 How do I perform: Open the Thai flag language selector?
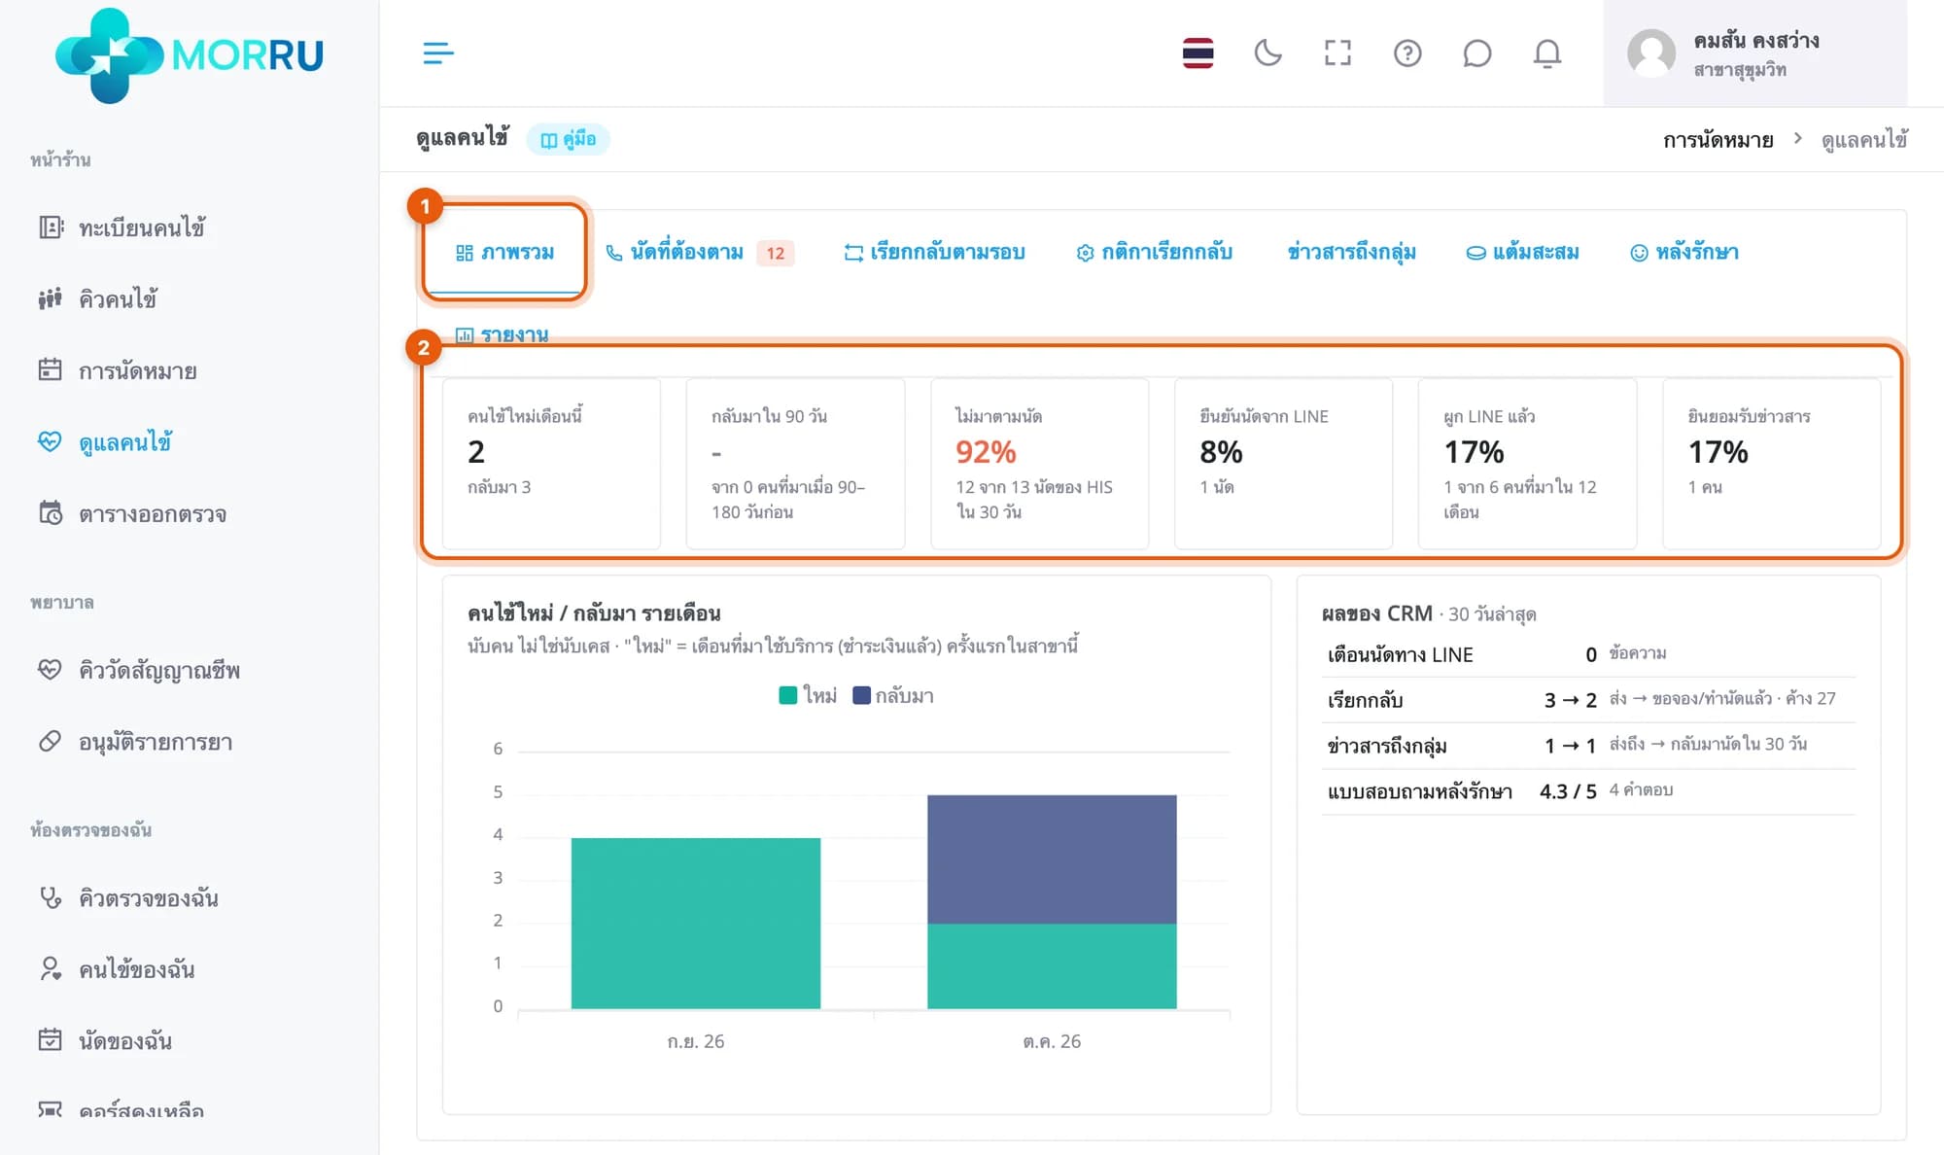coord(1198,52)
